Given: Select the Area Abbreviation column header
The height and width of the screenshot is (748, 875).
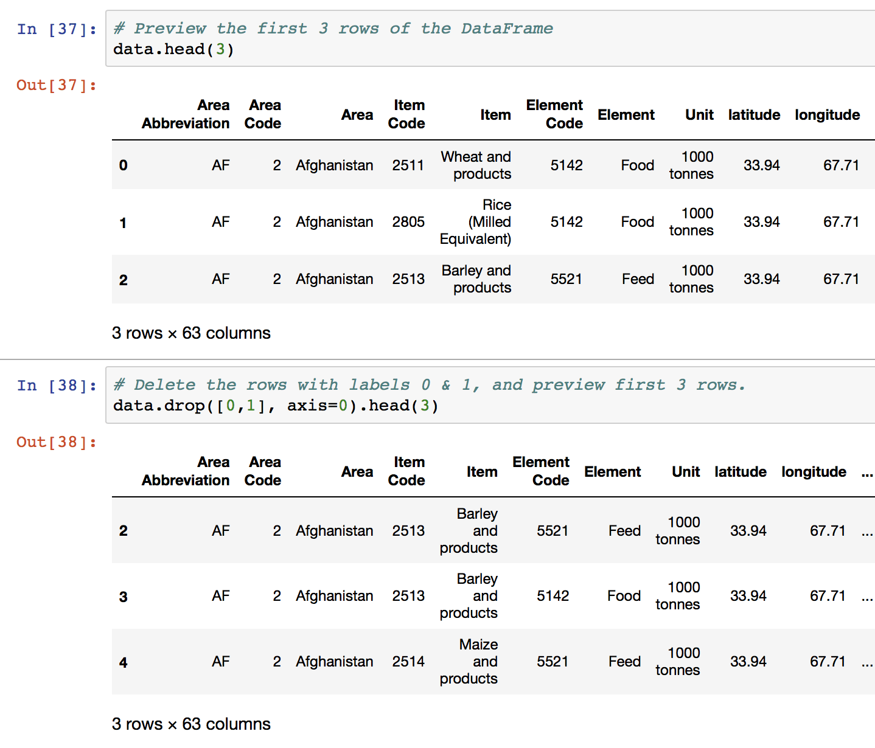Looking at the screenshot, I should tap(186, 114).
